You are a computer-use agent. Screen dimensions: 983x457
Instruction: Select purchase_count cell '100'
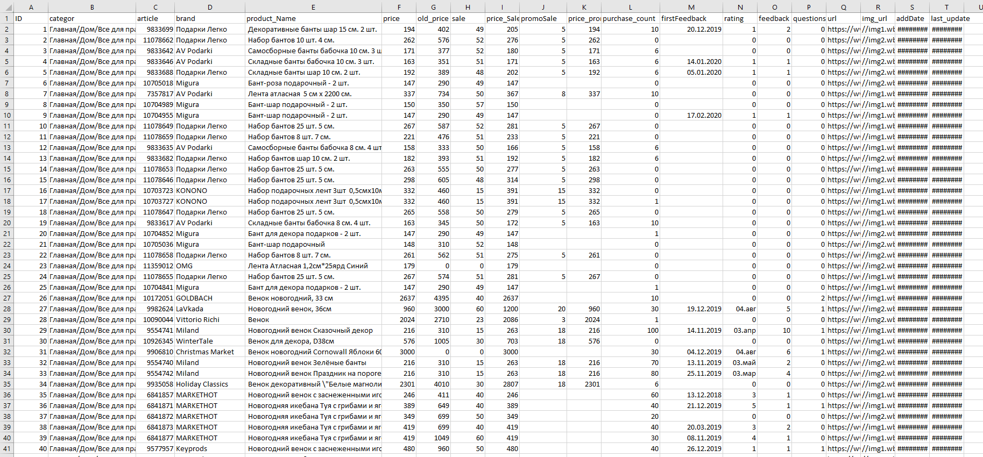tap(631, 330)
